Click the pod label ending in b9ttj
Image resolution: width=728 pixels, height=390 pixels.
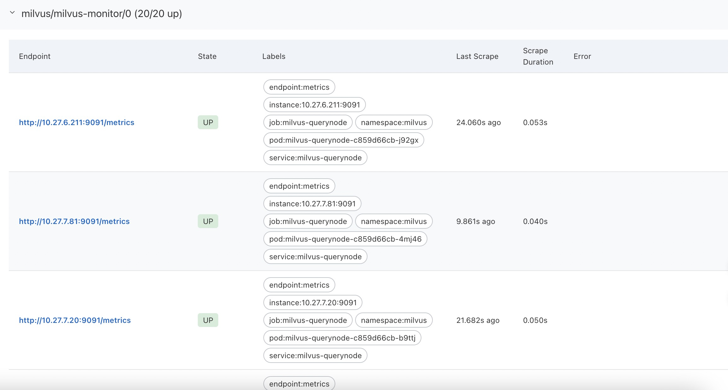point(342,338)
